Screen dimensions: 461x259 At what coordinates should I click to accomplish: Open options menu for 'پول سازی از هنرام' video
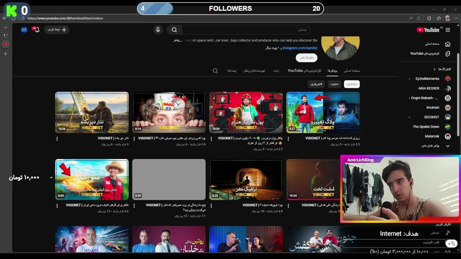coord(211,138)
